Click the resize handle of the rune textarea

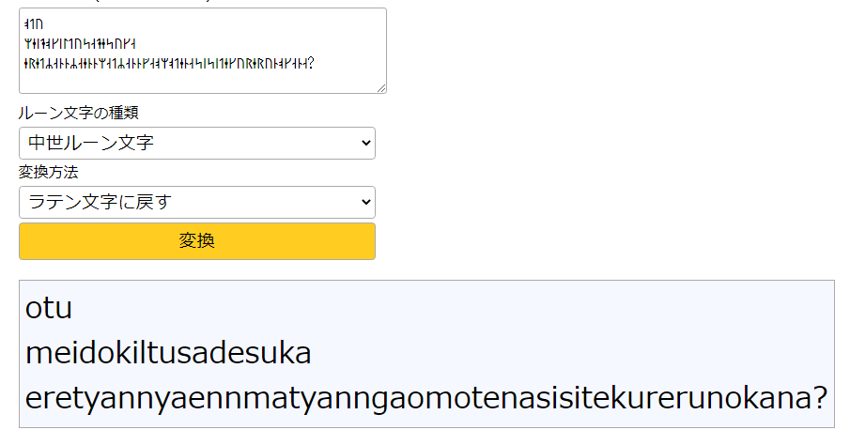click(x=381, y=88)
